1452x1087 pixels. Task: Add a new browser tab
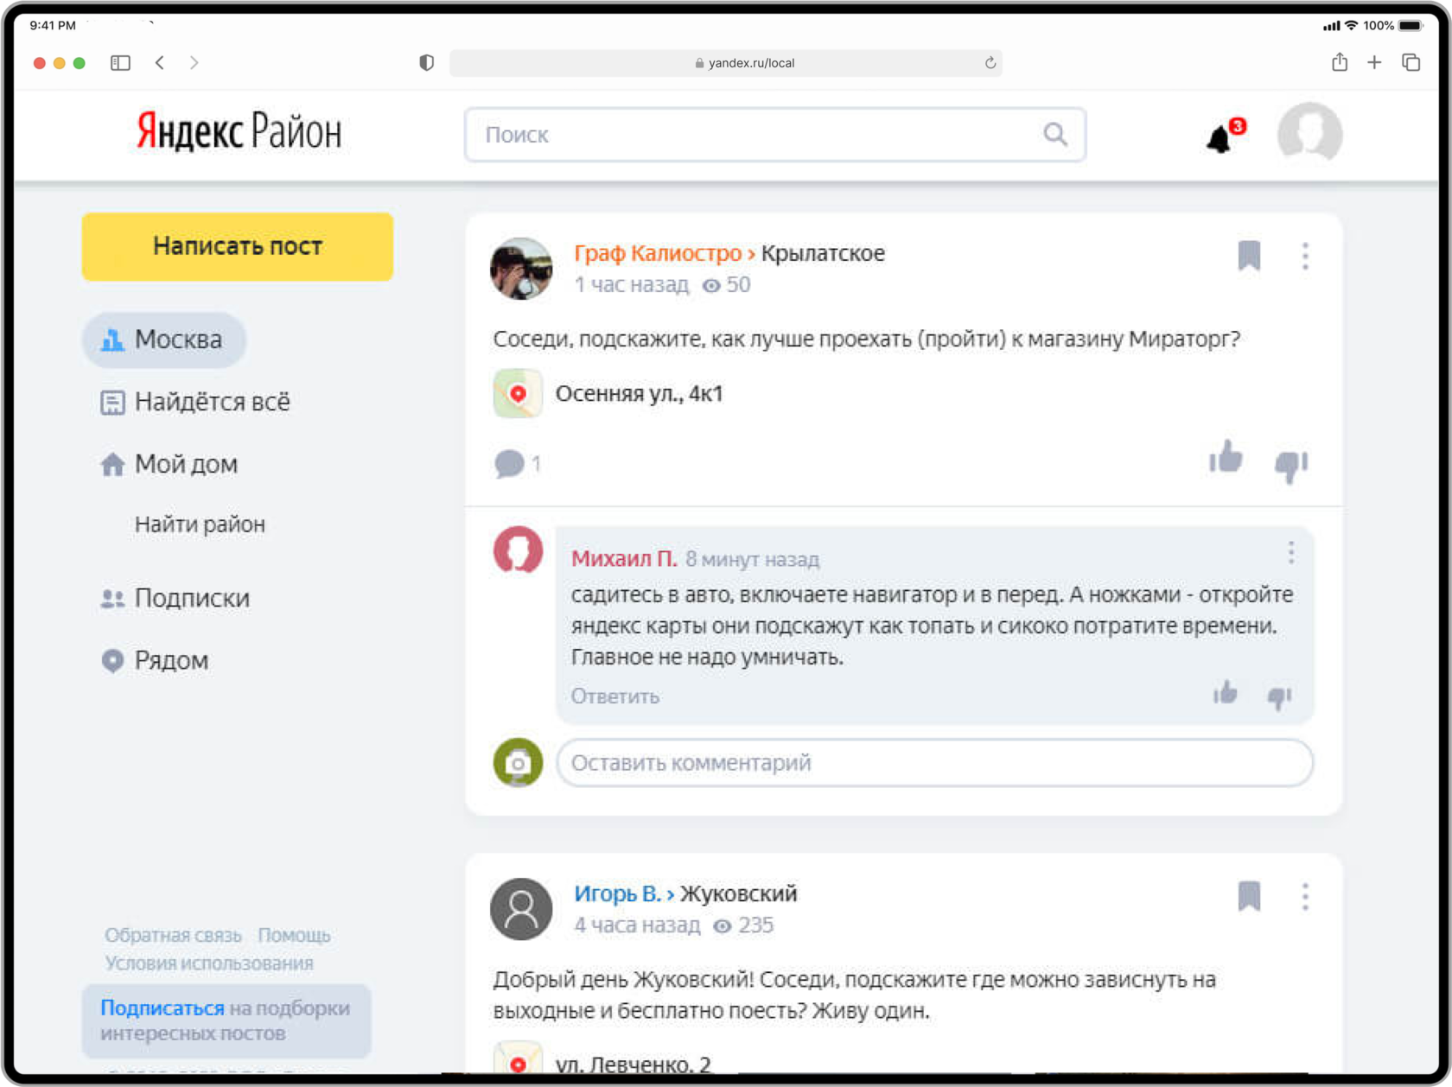click(1374, 62)
